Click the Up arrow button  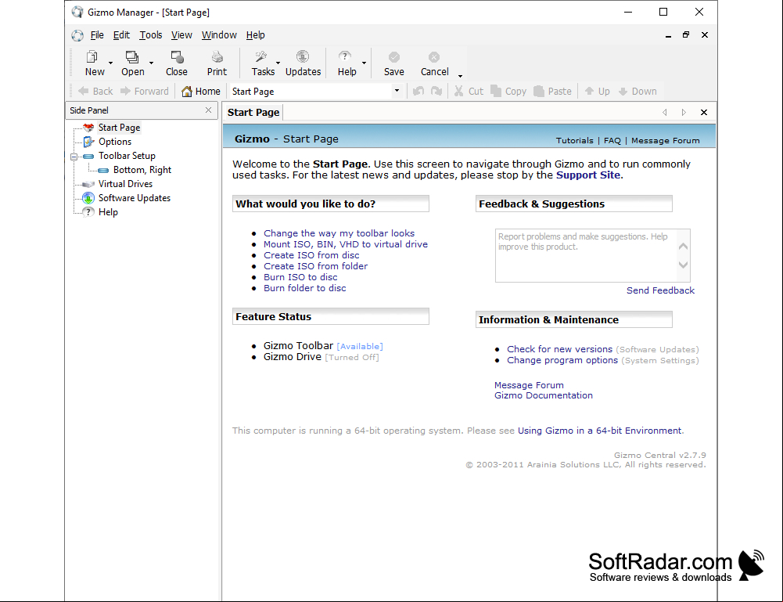click(597, 91)
